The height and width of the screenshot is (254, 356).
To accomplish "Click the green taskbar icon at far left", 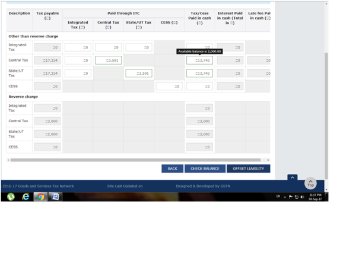I will [11, 196].
